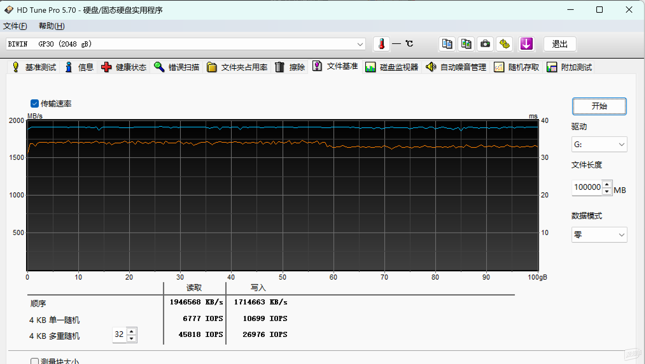Maximize the HD Tune Pro window
645x364 pixels.
599,10
